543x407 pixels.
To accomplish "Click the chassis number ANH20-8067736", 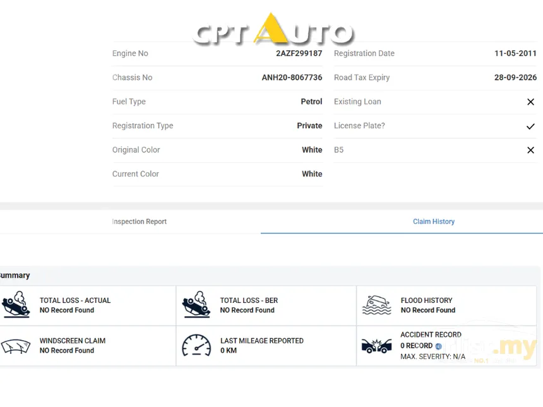I will [x=292, y=78].
